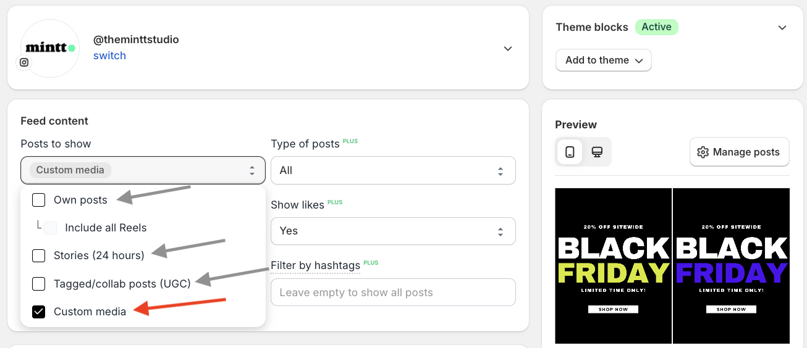This screenshot has height=348, width=807.
Task: Click the Active status badge
Action: [656, 27]
